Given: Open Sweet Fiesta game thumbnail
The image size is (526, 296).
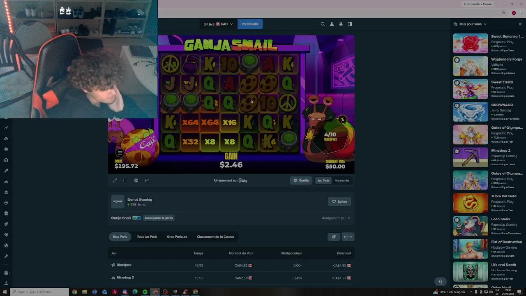Looking at the screenshot, I should pyautogui.click(x=471, y=89).
